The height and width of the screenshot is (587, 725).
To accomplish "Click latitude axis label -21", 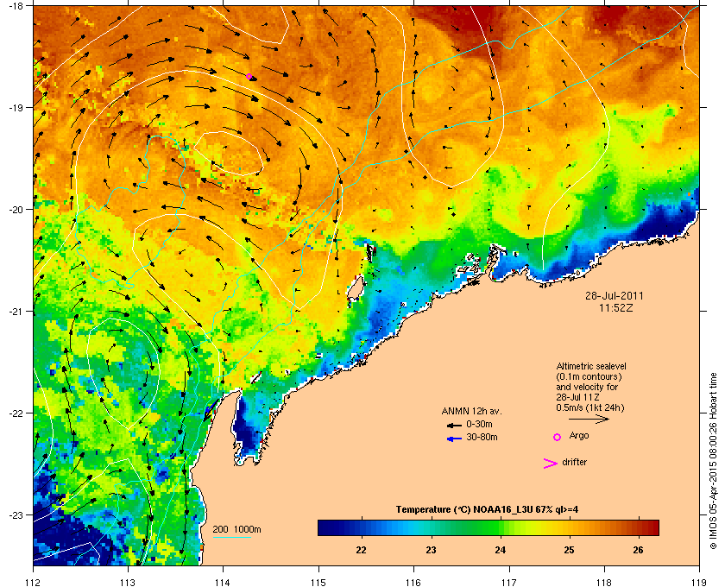I will click(16, 311).
